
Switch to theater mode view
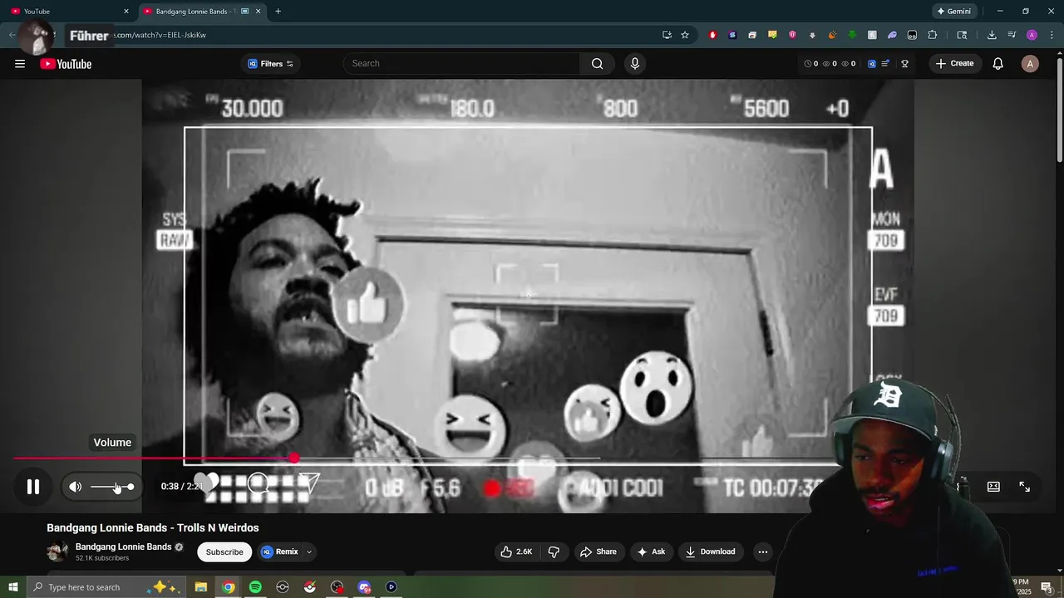pos(993,487)
